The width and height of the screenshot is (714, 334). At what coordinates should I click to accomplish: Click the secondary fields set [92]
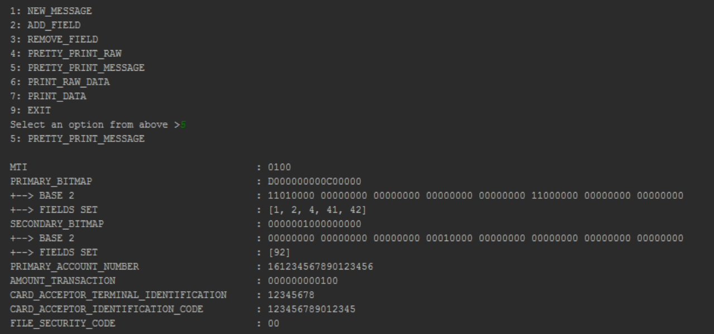(279, 252)
